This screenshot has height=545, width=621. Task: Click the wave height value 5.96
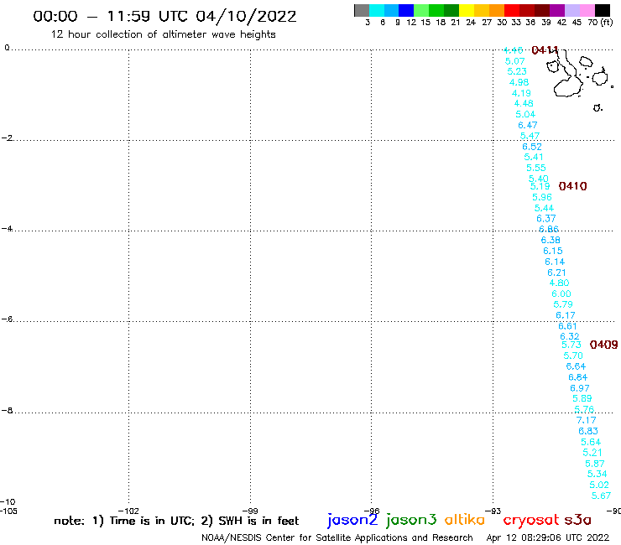(542, 197)
